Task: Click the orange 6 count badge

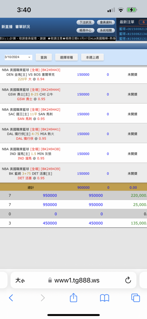Action: click(143, 22)
